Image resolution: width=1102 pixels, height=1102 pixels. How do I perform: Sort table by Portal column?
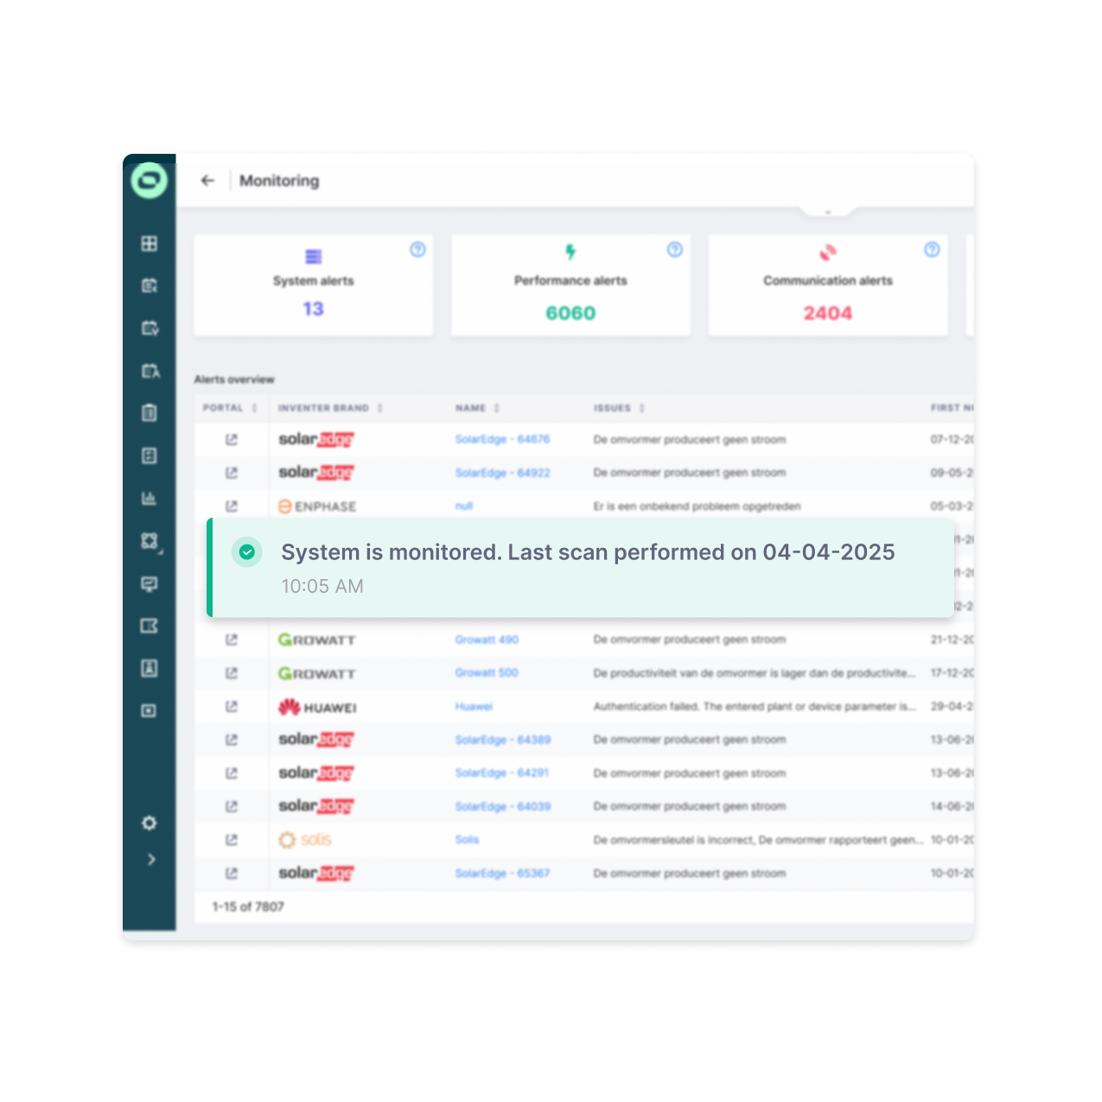click(x=254, y=408)
